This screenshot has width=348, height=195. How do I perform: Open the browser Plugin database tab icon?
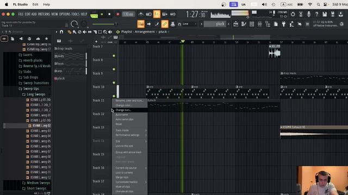click(21, 38)
